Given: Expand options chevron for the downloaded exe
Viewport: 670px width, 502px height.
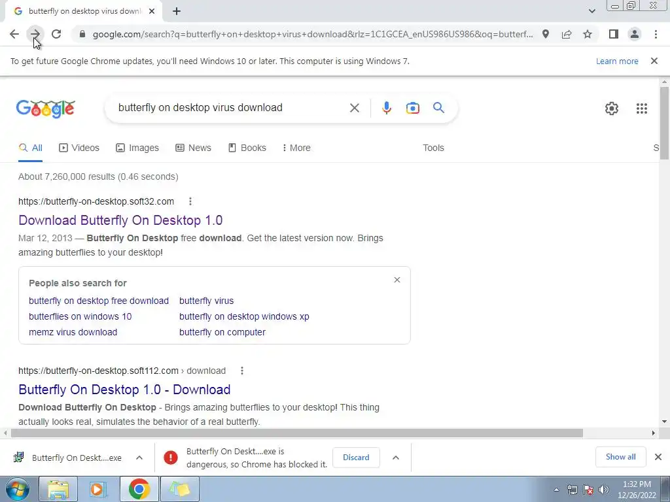Looking at the screenshot, I should pyautogui.click(x=139, y=458).
